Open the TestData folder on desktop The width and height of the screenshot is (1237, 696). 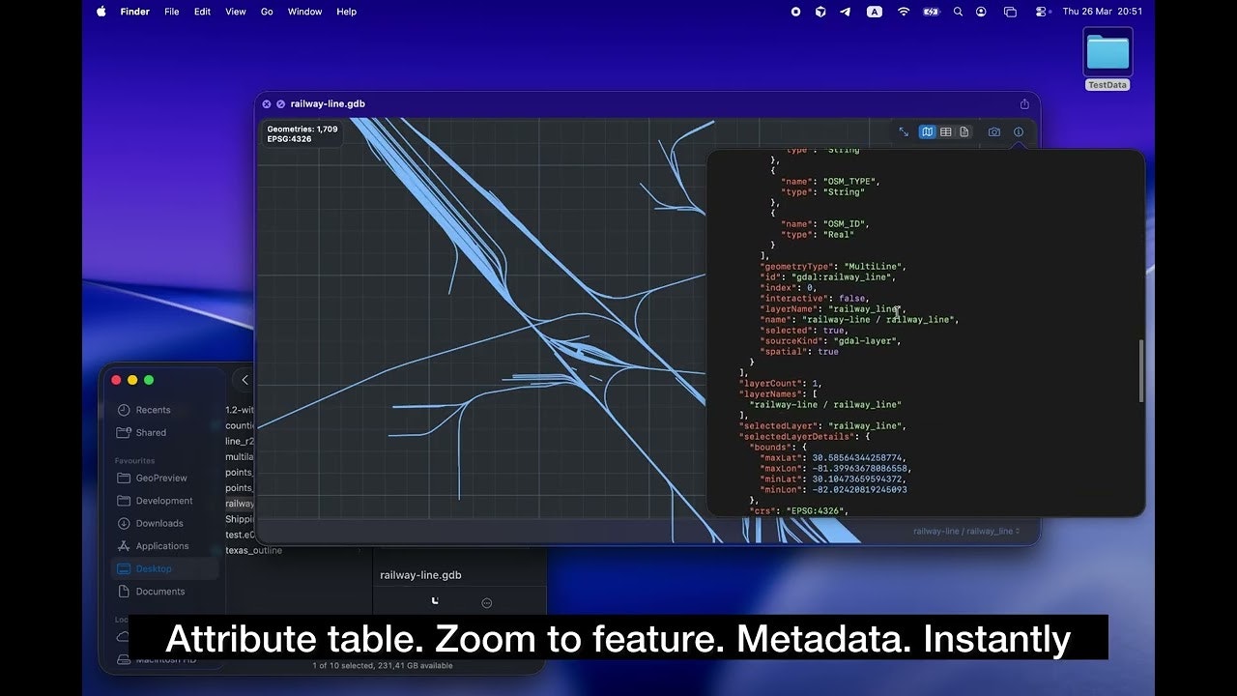click(1108, 59)
